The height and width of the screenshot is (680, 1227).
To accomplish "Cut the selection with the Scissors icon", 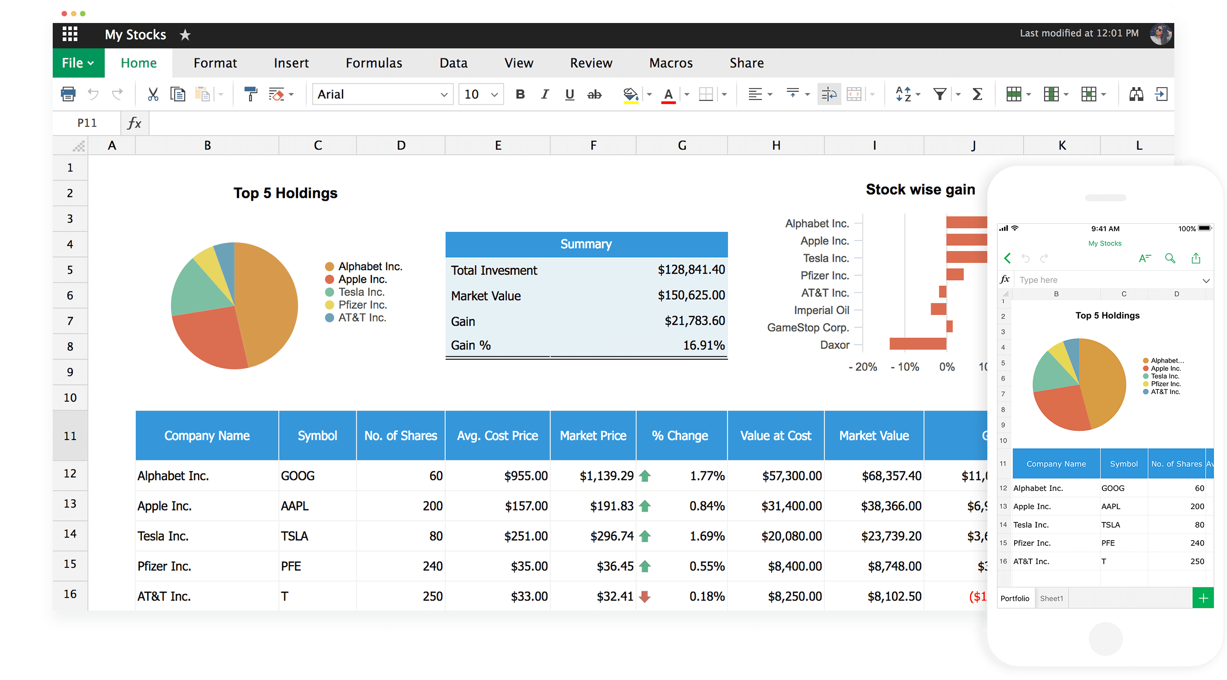I will [x=152, y=94].
